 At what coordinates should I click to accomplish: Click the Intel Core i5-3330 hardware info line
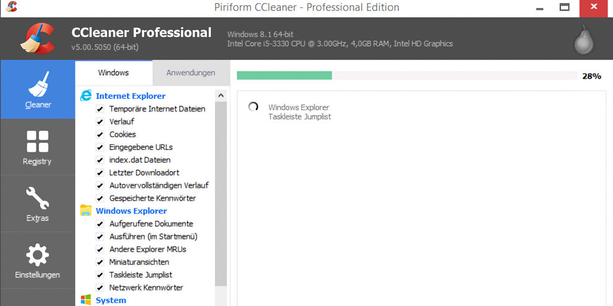tap(340, 44)
